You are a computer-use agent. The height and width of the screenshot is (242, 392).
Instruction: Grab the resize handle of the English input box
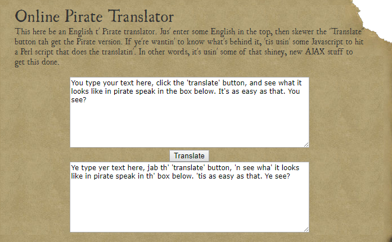[x=307, y=145]
